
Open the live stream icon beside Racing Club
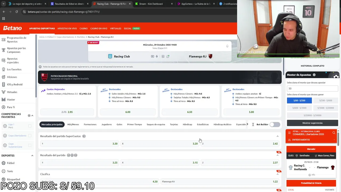pyautogui.click(x=152, y=57)
